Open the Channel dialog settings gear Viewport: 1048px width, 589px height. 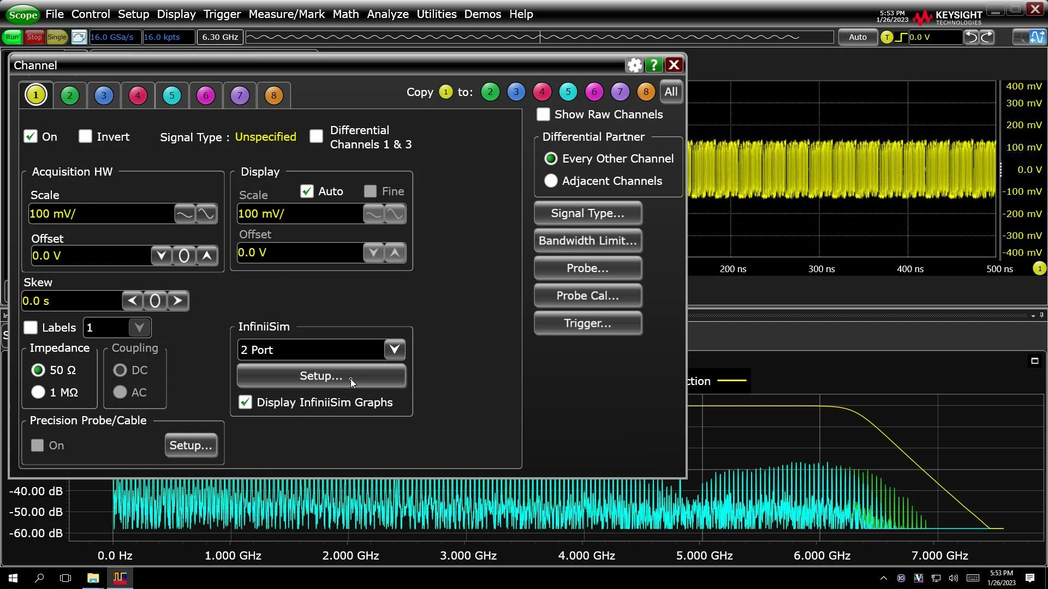634,65
